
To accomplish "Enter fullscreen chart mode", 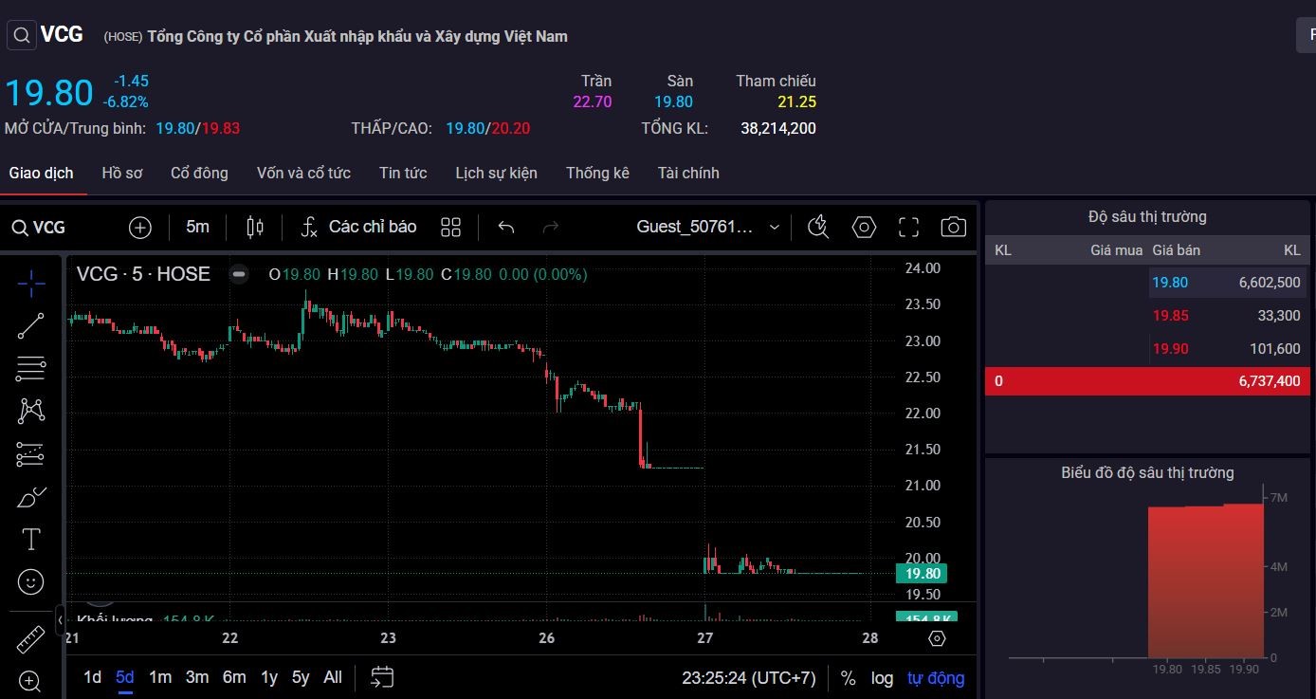I will tap(908, 227).
